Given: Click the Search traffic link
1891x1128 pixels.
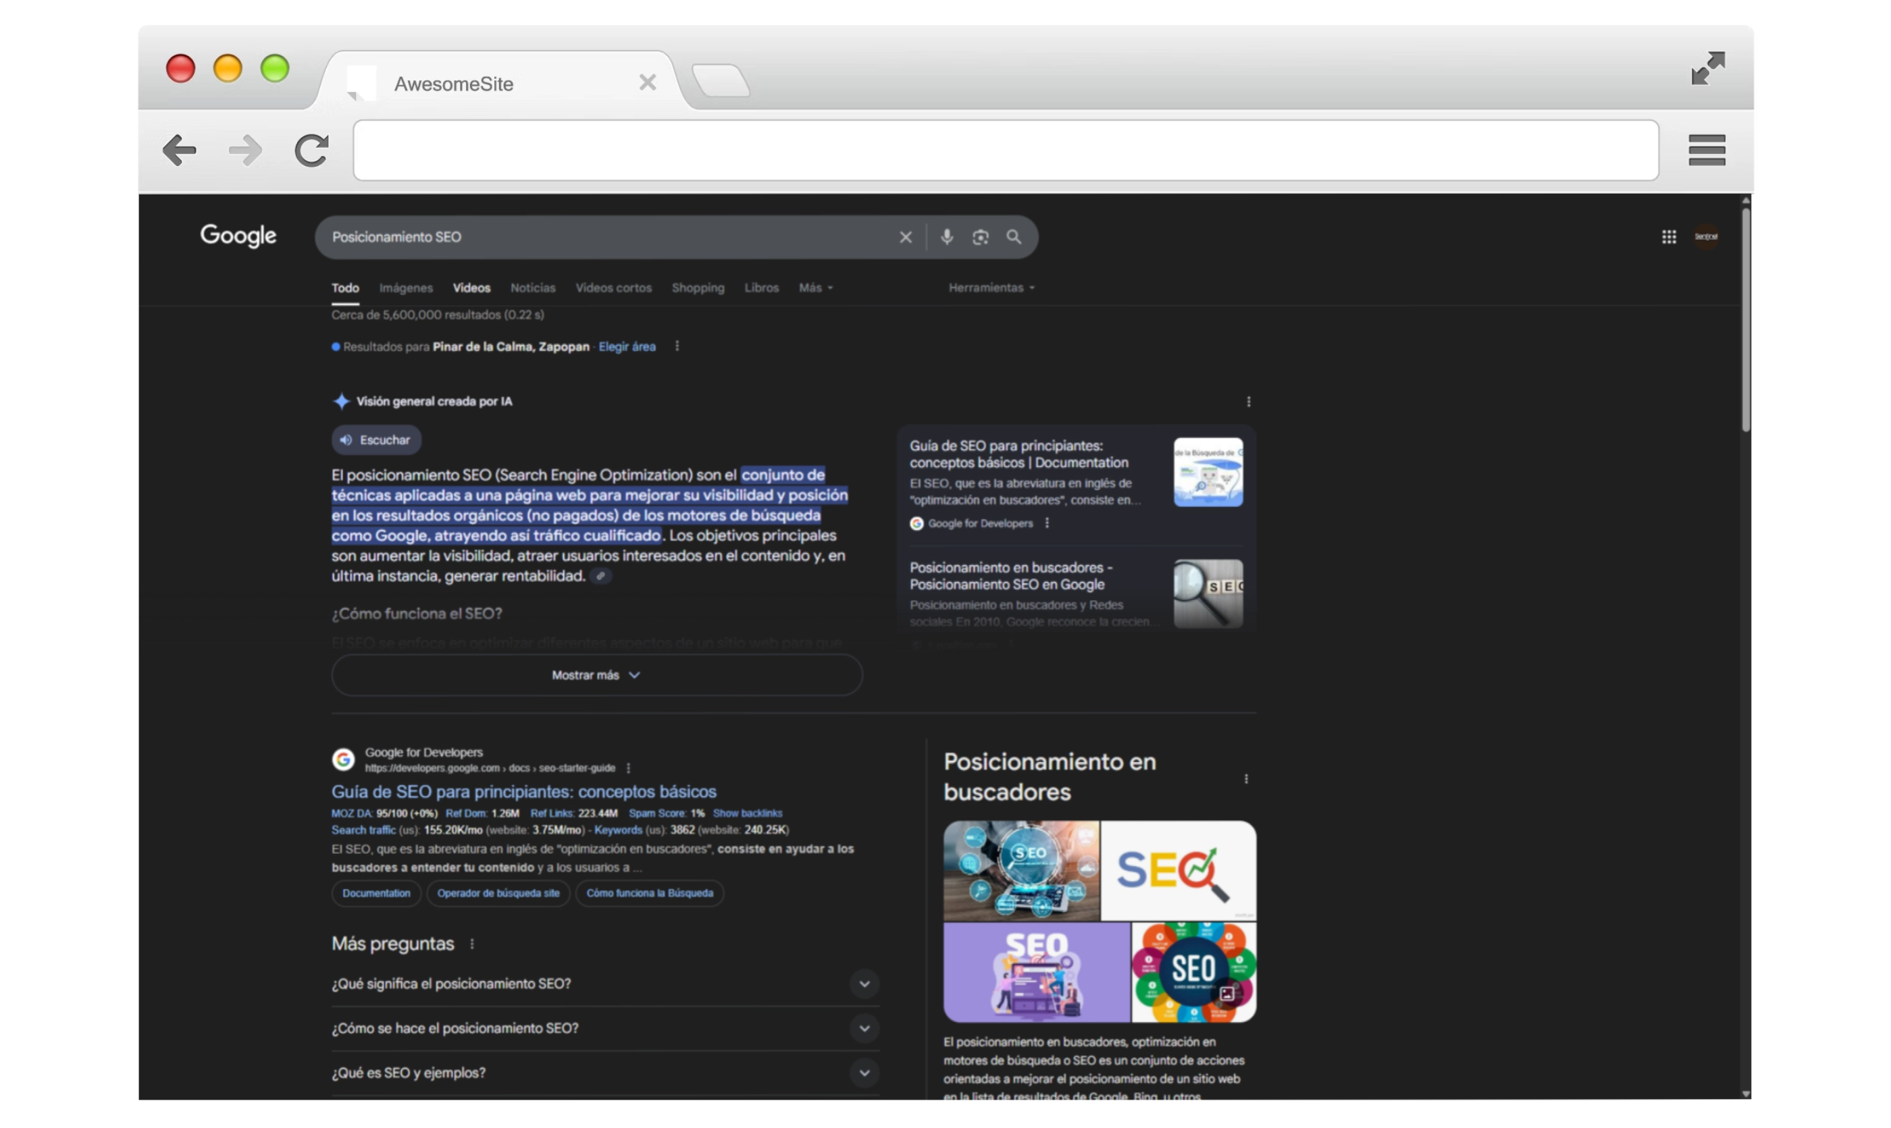Looking at the screenshot, I should point(363,830).
